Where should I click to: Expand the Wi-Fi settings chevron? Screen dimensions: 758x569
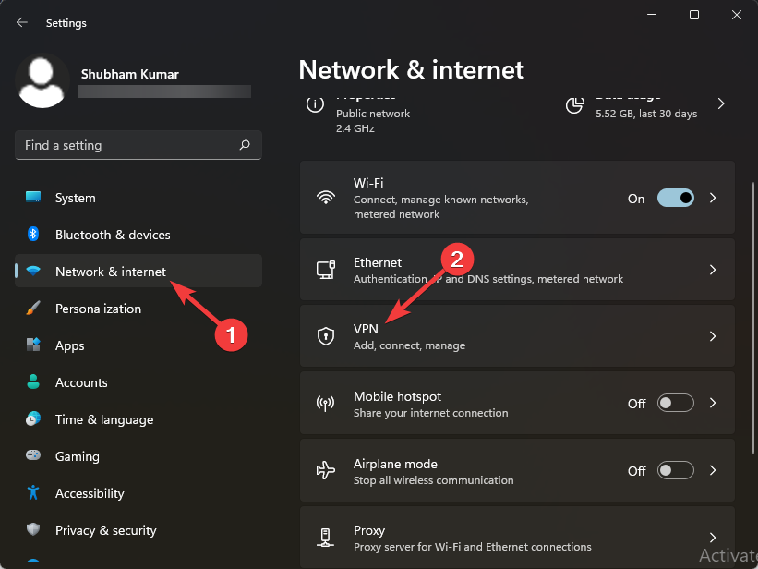713,198
